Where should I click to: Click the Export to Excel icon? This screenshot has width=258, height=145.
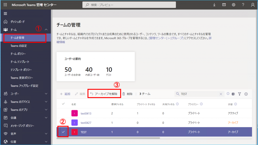233,94
